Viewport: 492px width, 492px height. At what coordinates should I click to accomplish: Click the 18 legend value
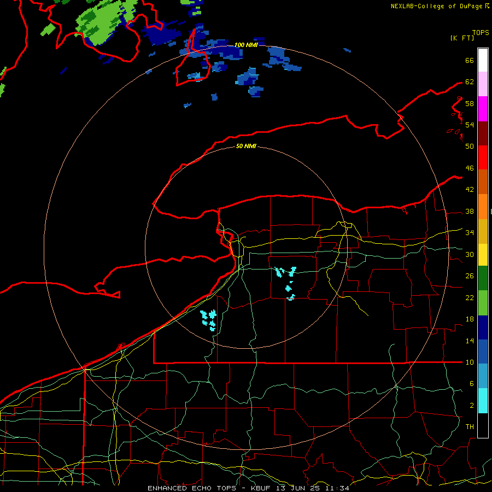tap(470, 319)
